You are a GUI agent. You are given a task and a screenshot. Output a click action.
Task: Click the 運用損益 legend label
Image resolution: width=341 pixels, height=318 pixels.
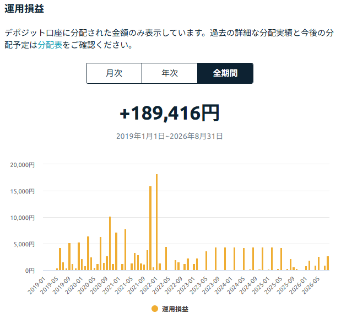[175, 309]
